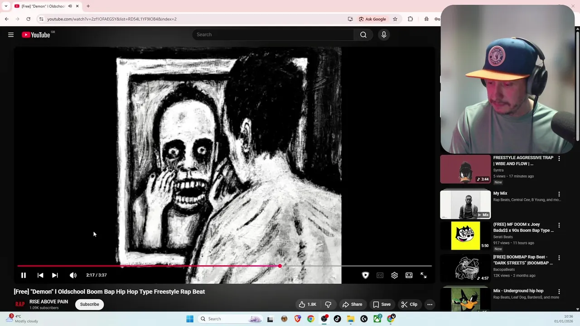Go back in browser history
The height and width of the screenshot is (326, 580).
tap(6, 19)
